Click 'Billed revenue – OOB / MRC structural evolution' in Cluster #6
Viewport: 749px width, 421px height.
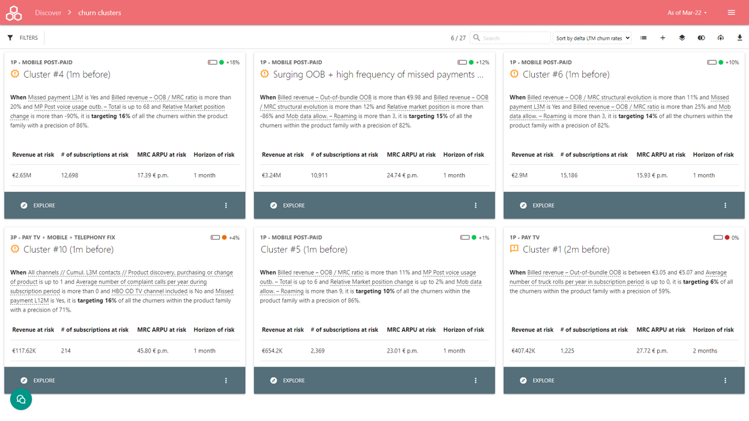[x=589, y=98]
